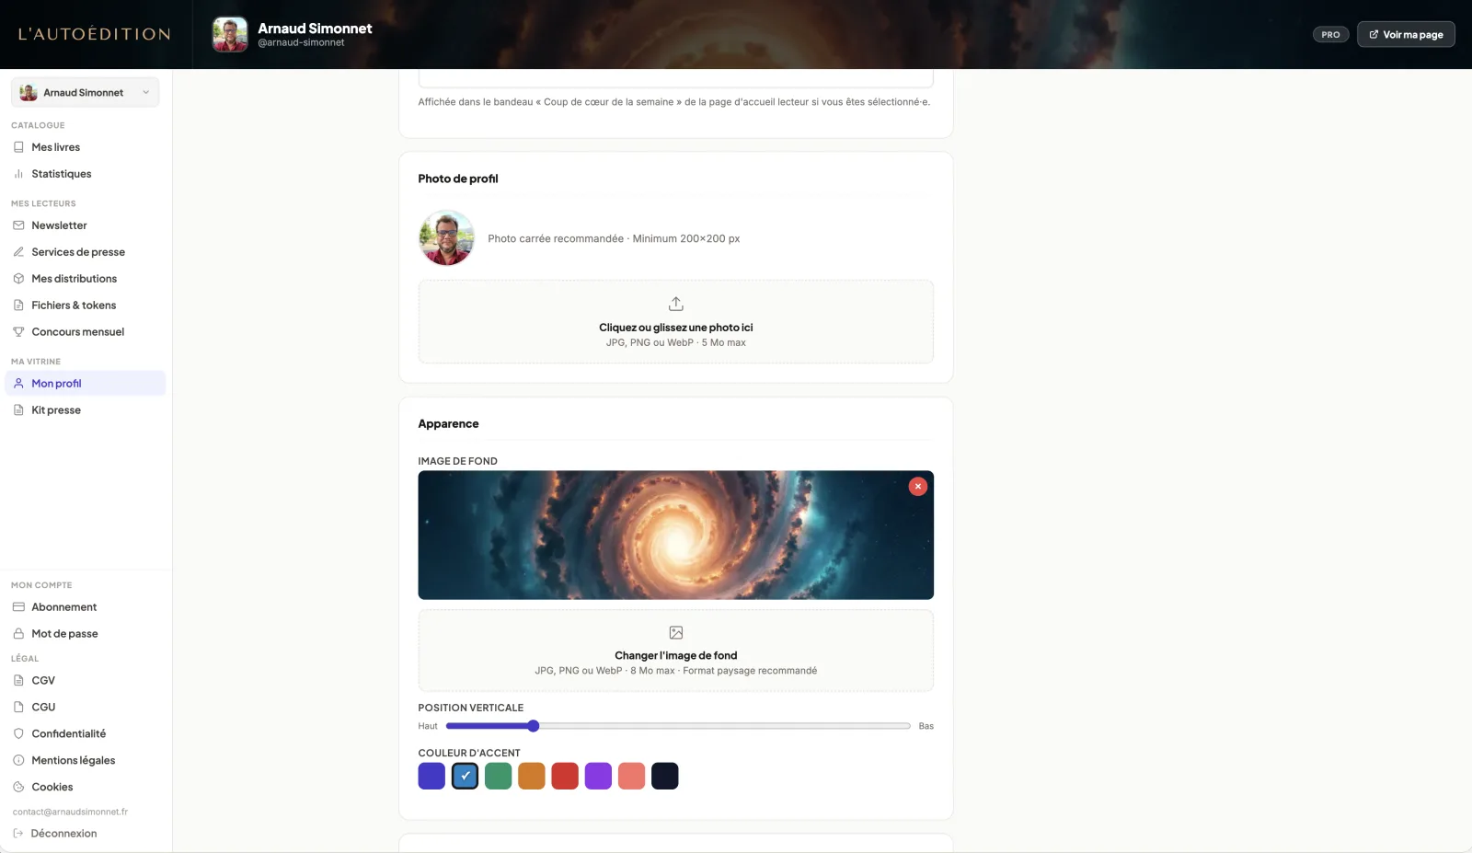Pick the red accent color swatch
This screenshot has width=1472, height=853.
point(565,776)
